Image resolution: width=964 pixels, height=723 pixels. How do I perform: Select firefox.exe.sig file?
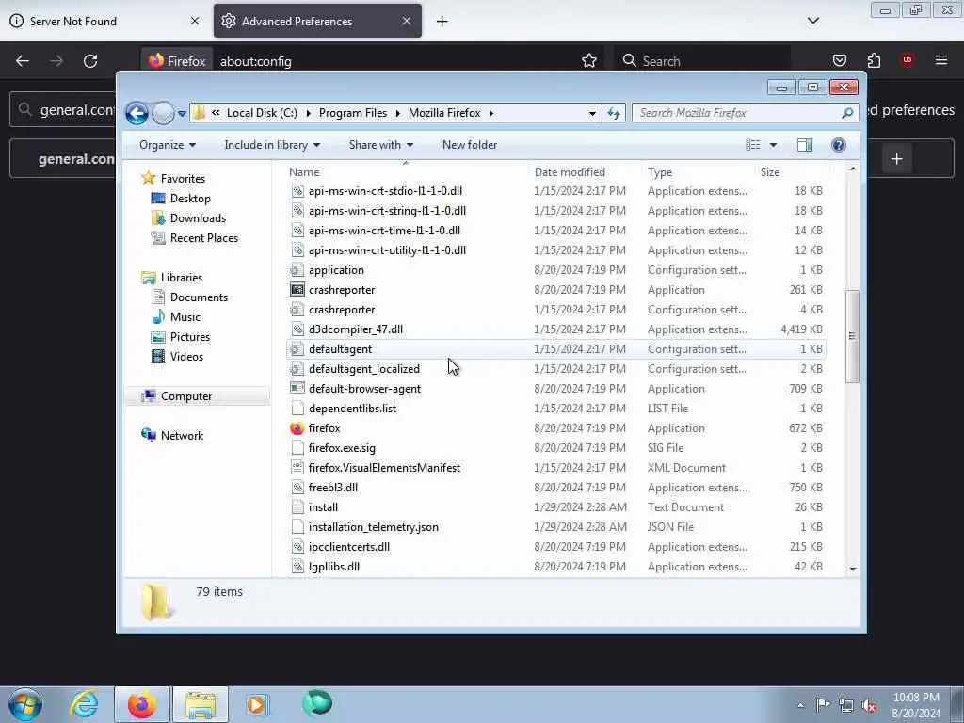tap(342, 448)
